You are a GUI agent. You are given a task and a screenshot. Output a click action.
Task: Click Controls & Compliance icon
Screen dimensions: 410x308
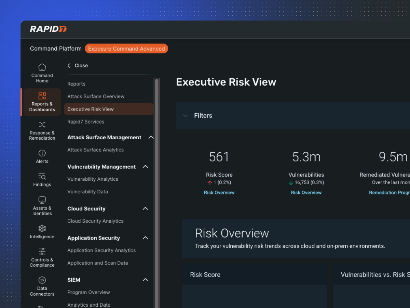tap(42, 252)
